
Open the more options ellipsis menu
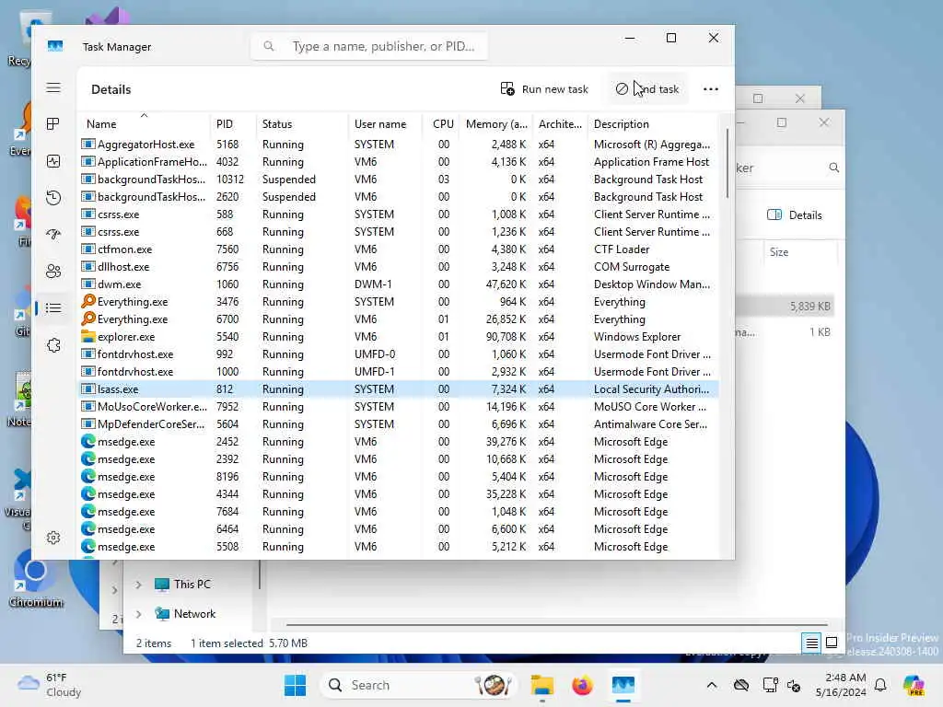711,89
